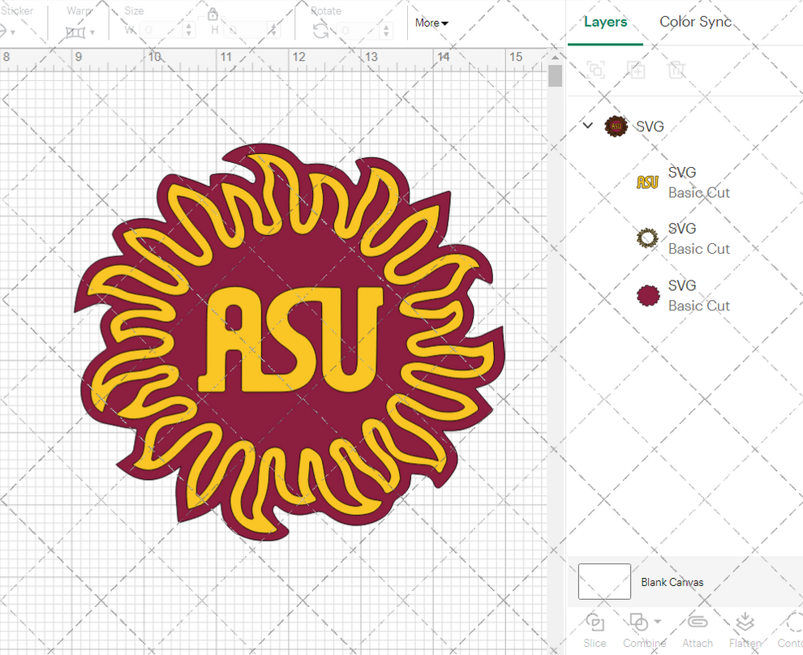Click the canvas scrollbar handle
Screen dimensions: 803x655
click(x=555, y=75)
